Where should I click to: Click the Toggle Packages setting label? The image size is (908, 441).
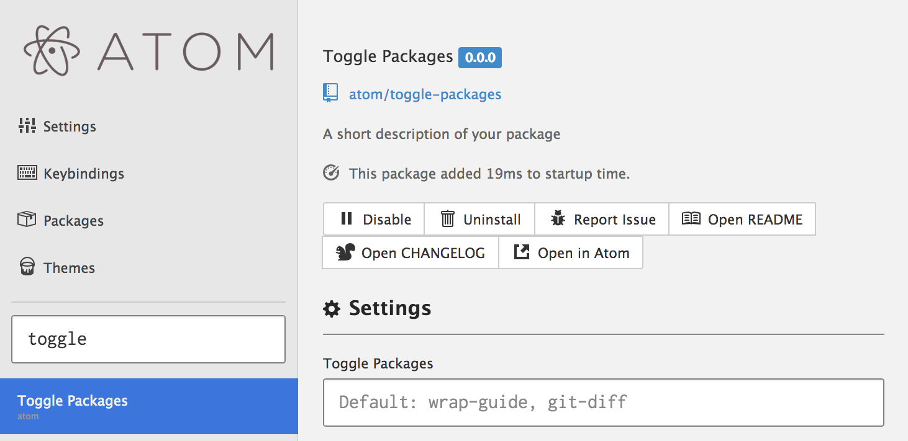click(x=378, y=363)
